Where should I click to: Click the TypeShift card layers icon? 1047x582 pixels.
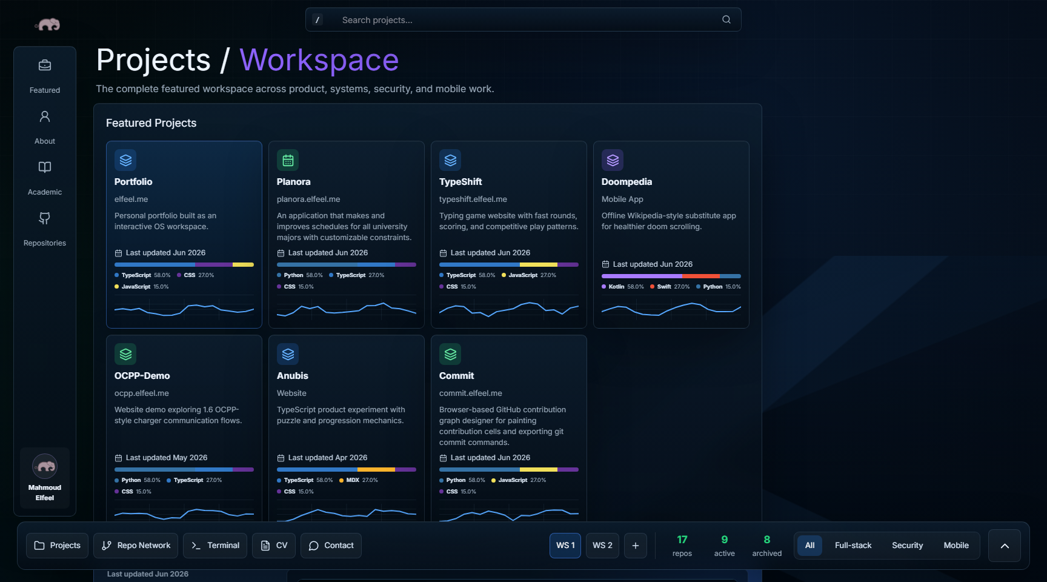[x=450, y=160]
